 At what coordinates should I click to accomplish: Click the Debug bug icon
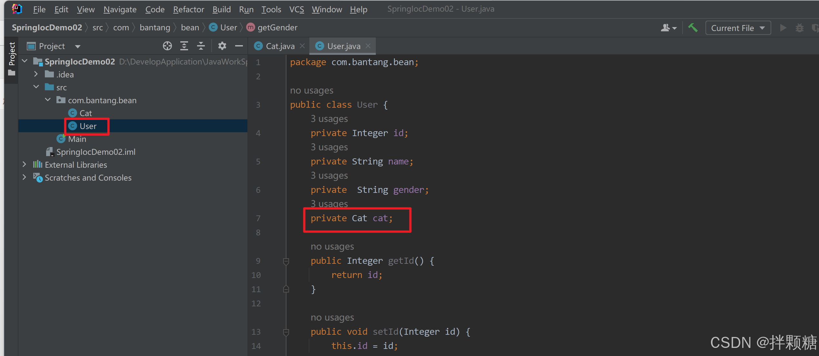pos(799,28)
